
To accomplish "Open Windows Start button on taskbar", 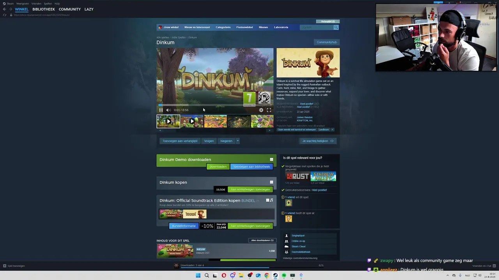I will coord(198,275).
